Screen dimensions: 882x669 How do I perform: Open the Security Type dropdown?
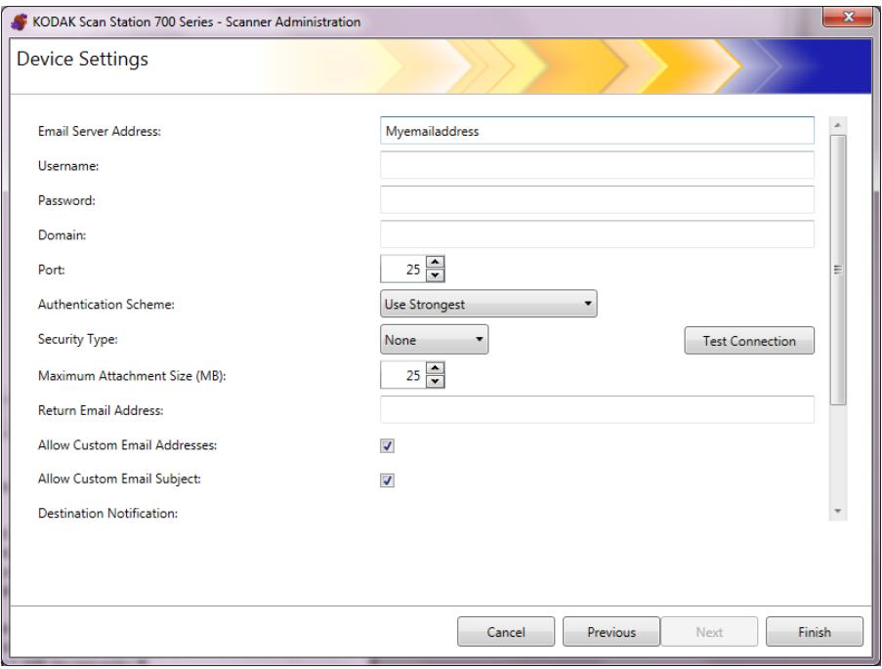[434, 339]
